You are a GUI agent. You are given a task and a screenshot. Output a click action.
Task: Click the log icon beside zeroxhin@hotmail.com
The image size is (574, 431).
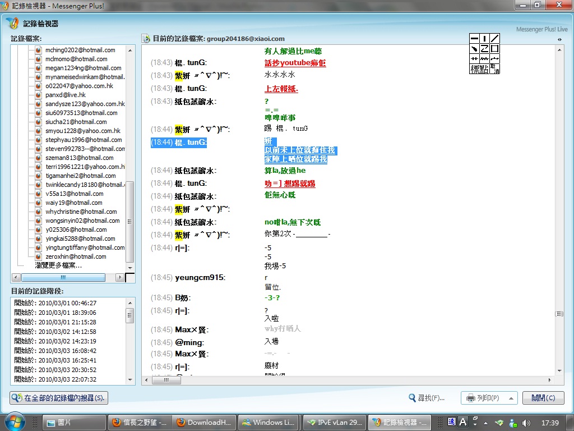coord(39,256)
